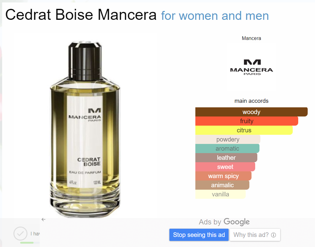Click the Mancera Paris brand logo
The height and width of the screenshot is (247, 315).
coord(252,67)
